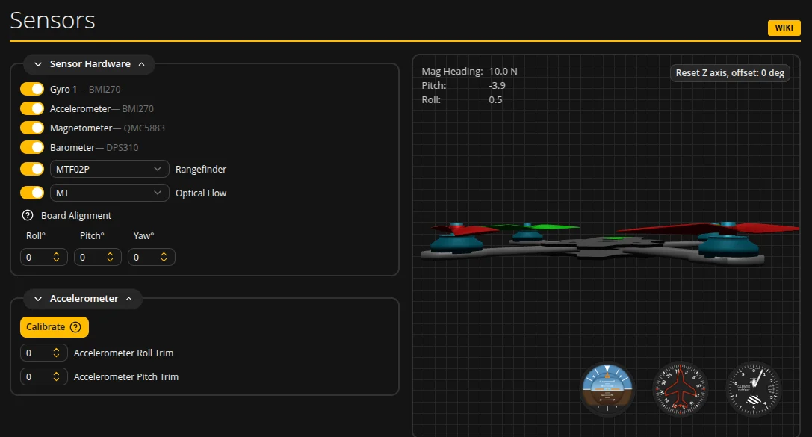Disable the Optical Flow switch

32,193
